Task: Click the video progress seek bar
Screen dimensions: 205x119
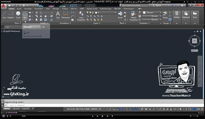Action: pos(102,113)
